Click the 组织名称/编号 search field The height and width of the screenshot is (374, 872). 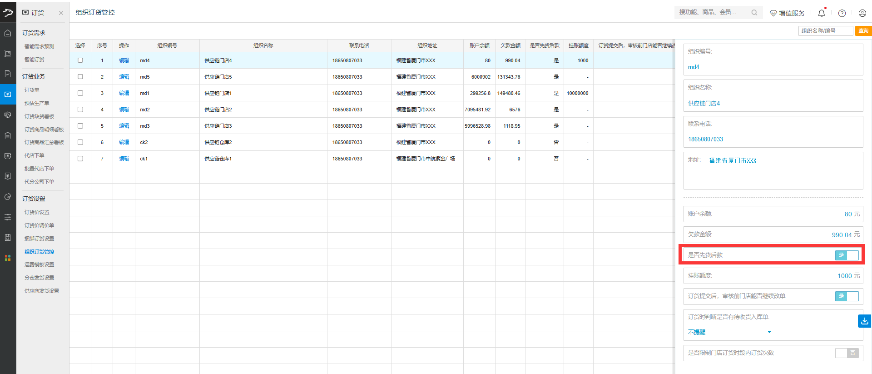[825, 31]
